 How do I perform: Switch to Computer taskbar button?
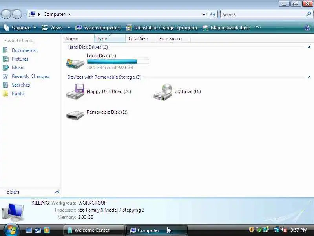tap(157, 230)
